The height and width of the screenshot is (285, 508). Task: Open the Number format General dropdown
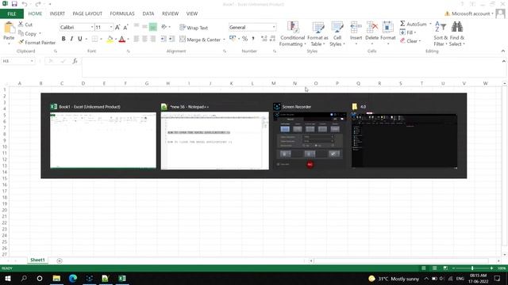274,28
